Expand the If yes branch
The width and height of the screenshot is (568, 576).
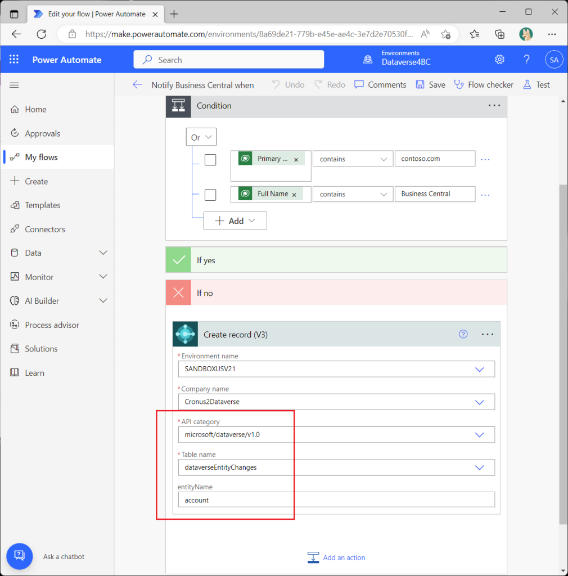(x=336, y=260)
